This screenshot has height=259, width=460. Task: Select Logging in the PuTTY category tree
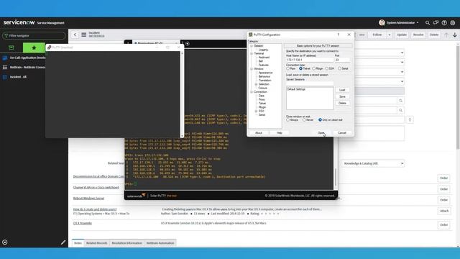click(263, 50)
